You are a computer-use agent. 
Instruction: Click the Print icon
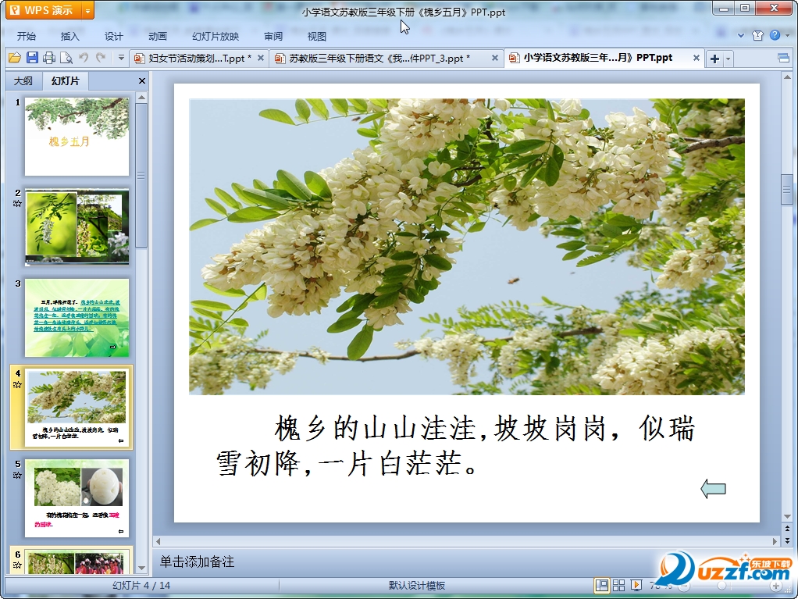(x=49, y=58)
